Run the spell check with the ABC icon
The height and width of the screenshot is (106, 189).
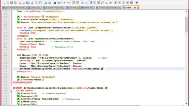pos(137,3)
